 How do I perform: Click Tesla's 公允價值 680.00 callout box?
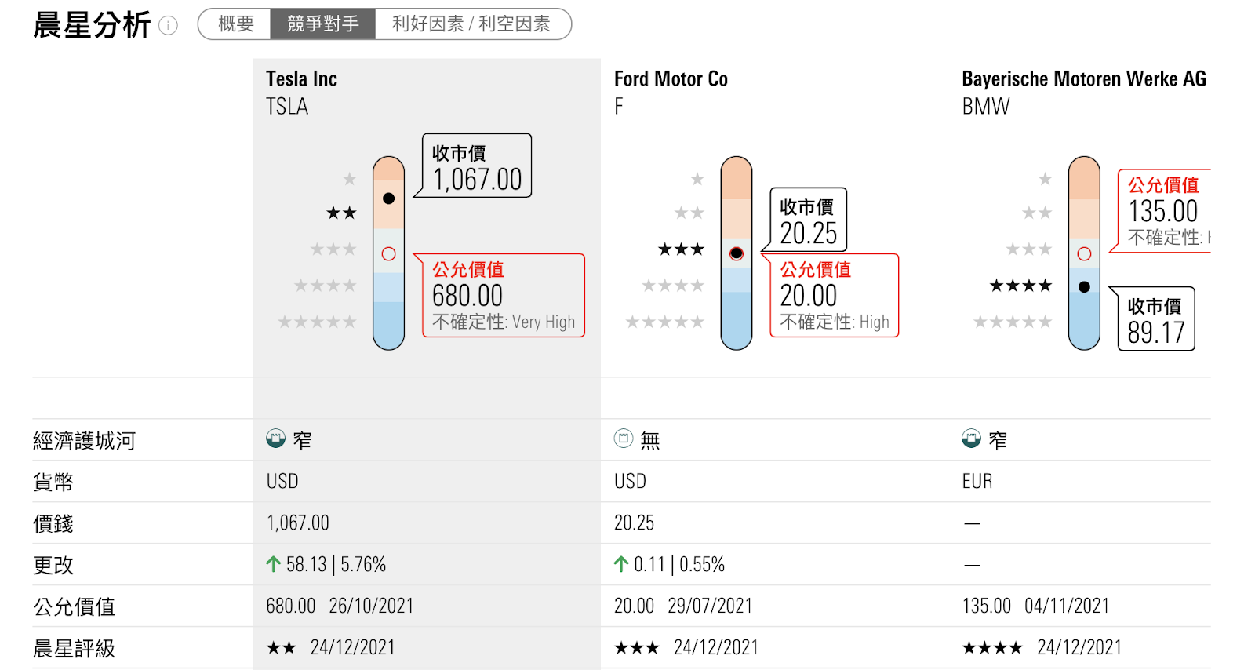504,296
